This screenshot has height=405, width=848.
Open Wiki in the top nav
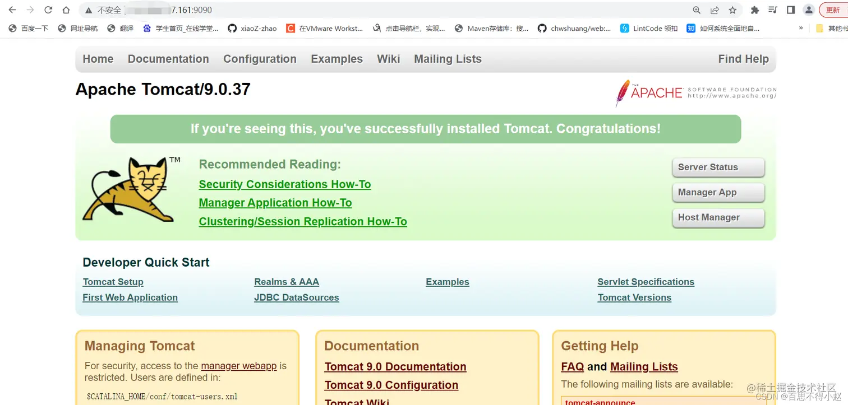click(389, 59)
